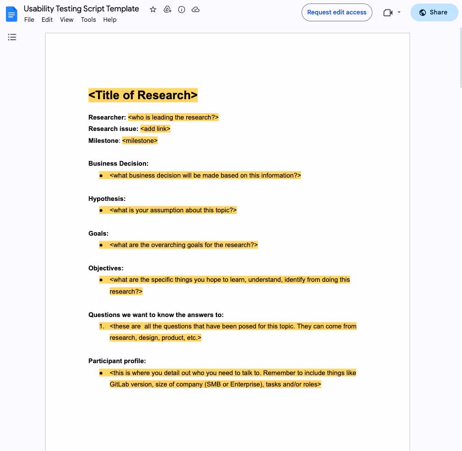Image resolution: width=462 pixels, height=451 pixels.
Task: Click the numbered '<these are all the questions' line
Action: [233, 326]
